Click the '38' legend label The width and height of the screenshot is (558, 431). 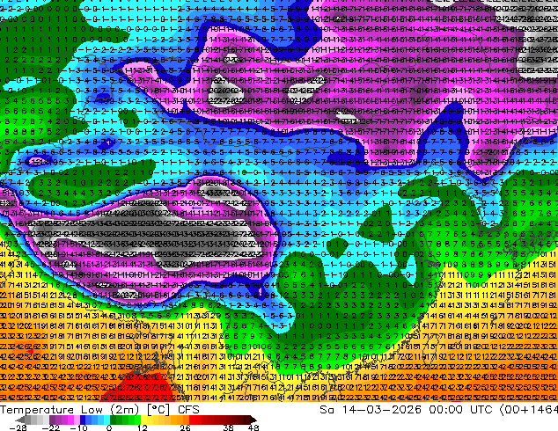click(x=229, y=427)
